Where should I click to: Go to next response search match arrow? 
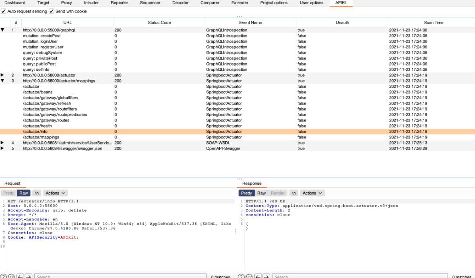coord(266,276)
